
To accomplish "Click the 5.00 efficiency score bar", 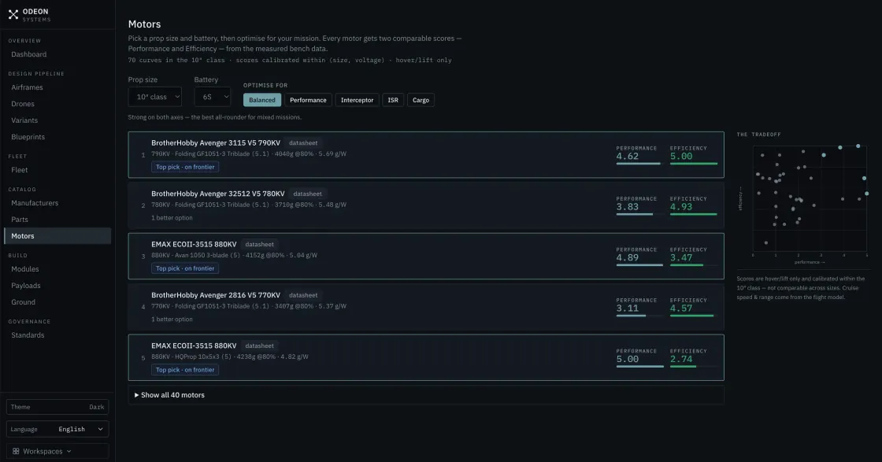I will (694, 164).
